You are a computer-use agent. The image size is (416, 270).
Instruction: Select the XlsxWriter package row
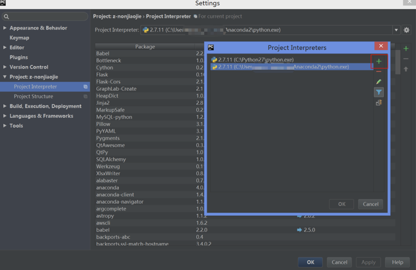tap(150, 173)
